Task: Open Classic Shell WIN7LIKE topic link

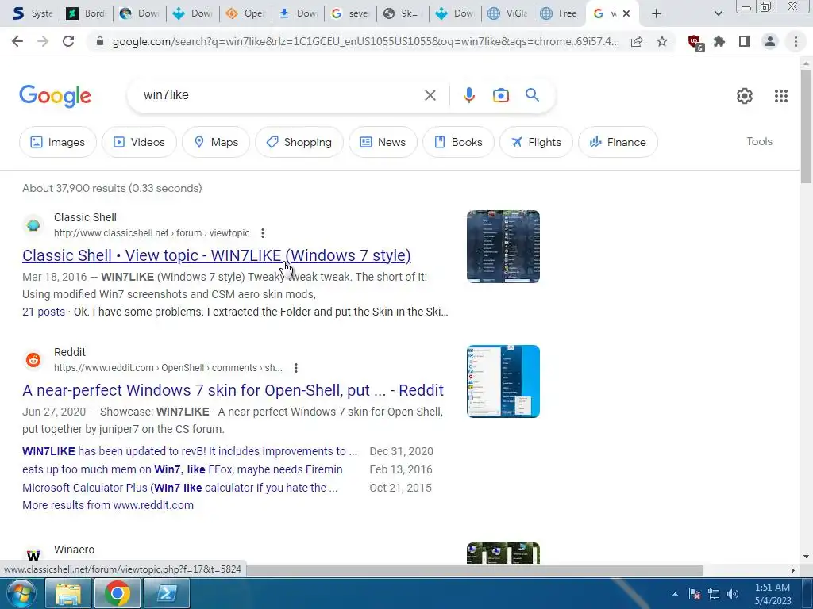Action: pos(217,255)
